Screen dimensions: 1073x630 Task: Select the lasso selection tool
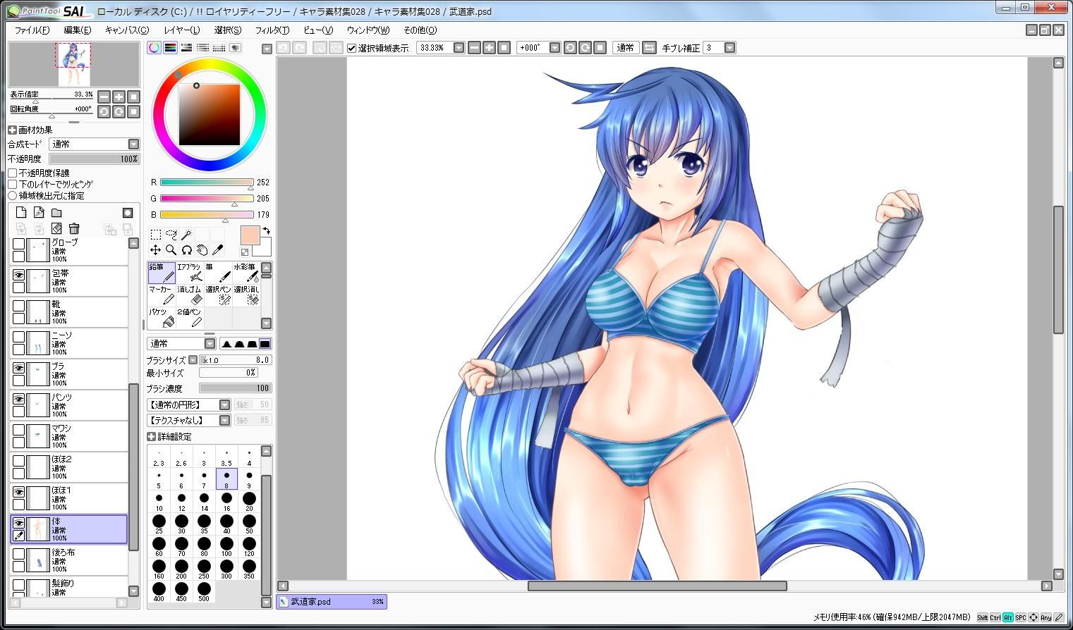[x=171, y=234]
